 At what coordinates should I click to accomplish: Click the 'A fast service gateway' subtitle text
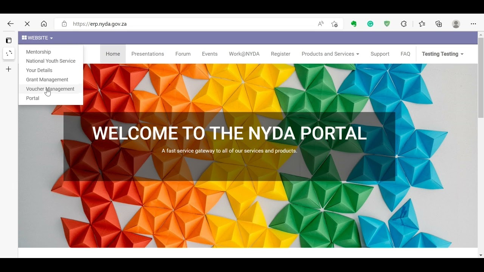point(230,151)
